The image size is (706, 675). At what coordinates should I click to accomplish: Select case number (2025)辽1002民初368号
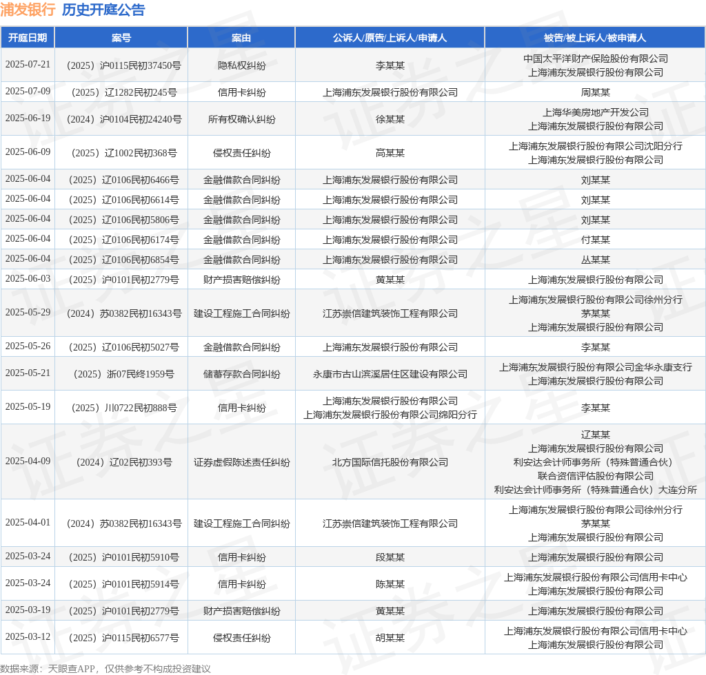(x=124, y=154)
